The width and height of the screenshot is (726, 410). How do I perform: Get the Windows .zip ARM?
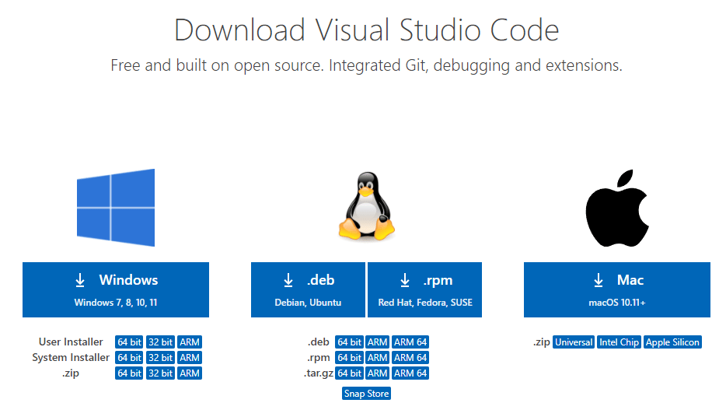[190, 373]
